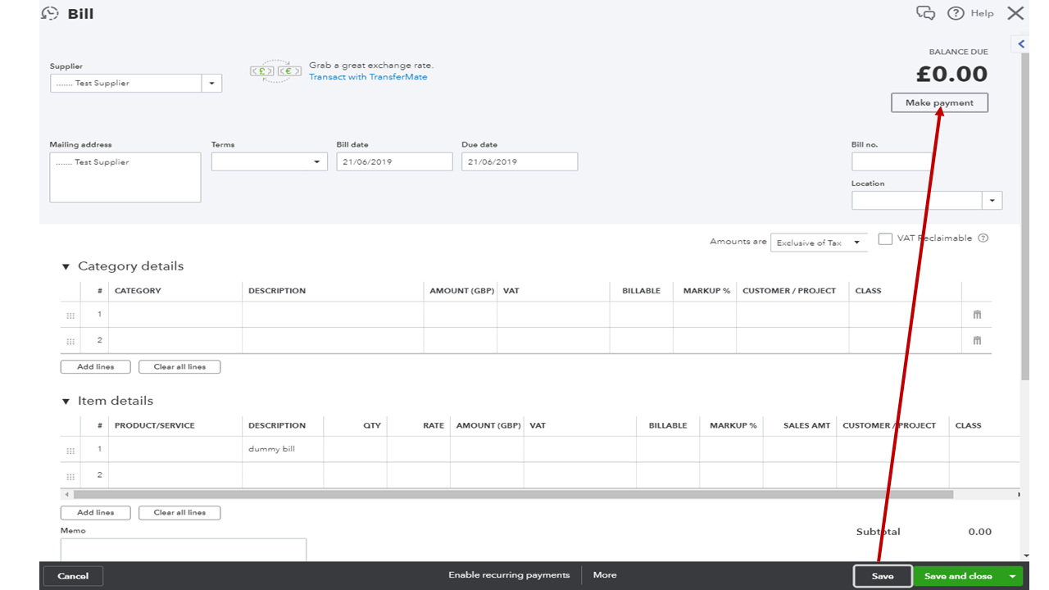Screen dimensions: 1049x590
Task: Collapse the right panel with blue chevron
Action: (1020, 43)
